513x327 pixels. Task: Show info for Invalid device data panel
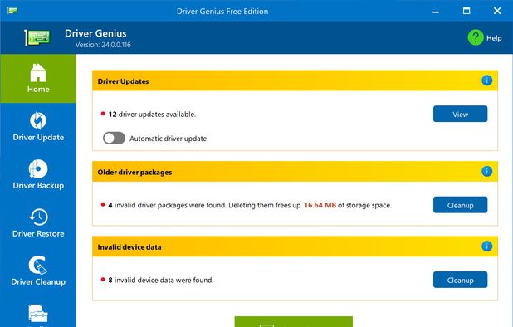486,246
